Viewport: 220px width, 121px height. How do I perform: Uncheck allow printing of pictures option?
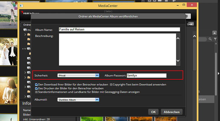(x=37, y=88)
